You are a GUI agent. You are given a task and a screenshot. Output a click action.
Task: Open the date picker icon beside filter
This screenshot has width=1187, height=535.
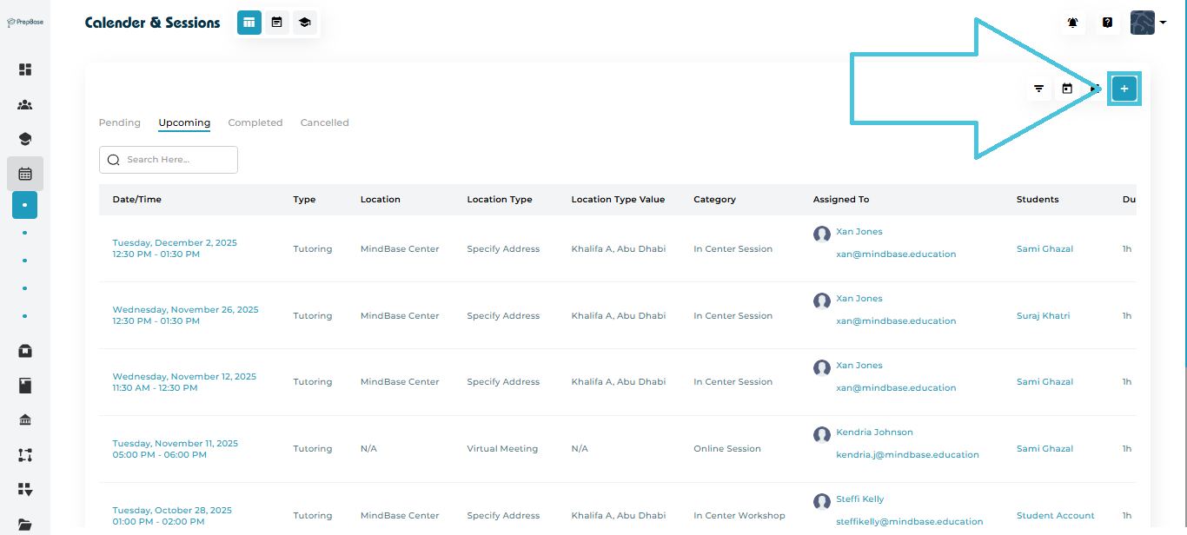click(x=1067, y=89)
